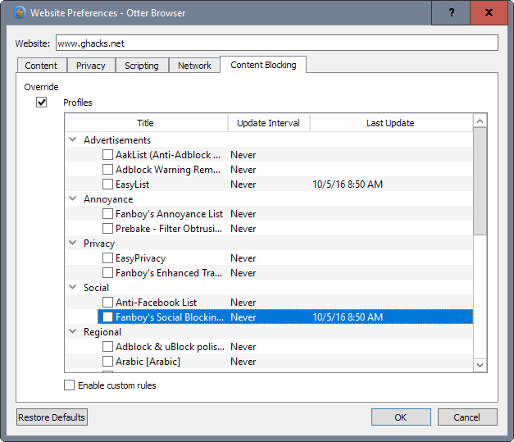Click Never interval for Anti-Facebook List
Screen dimensions: 514x442
pyautogui.click(x=243, y=303)
